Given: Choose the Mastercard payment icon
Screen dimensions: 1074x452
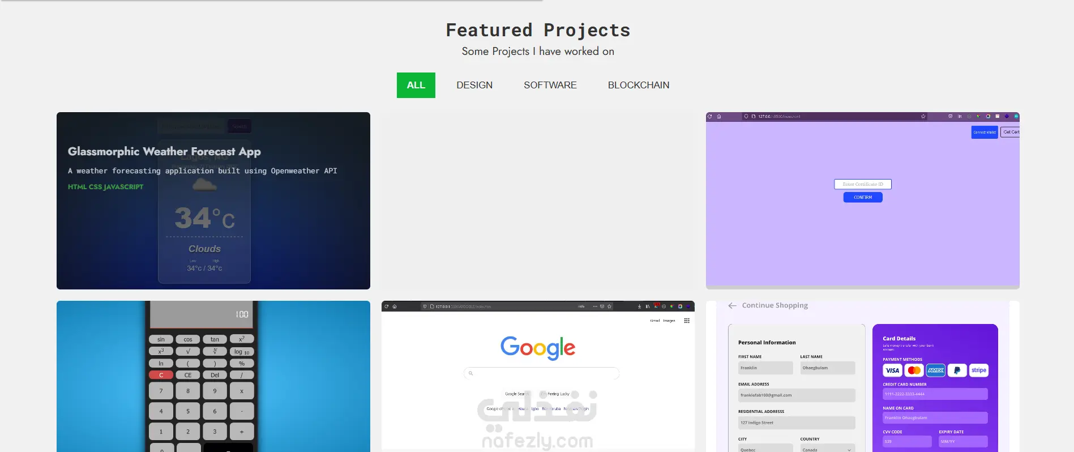Looking at the screenshot, I should click(914, 370).
